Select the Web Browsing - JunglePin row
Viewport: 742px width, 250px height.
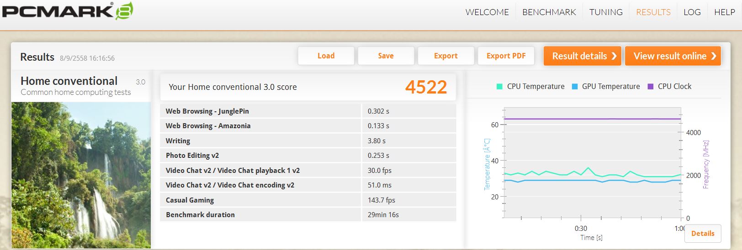coord(308,111)
